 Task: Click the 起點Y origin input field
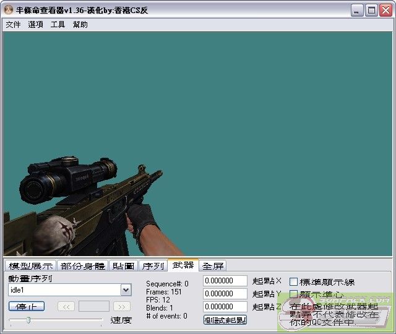(x=225, y=294)
